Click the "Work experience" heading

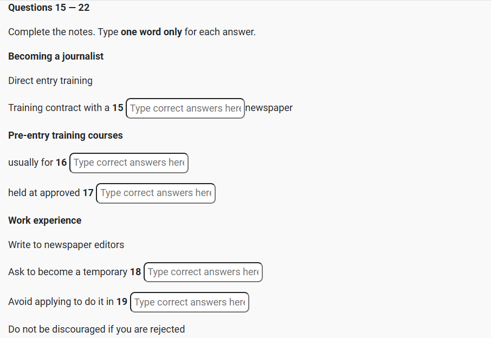[x=45, y=220]
